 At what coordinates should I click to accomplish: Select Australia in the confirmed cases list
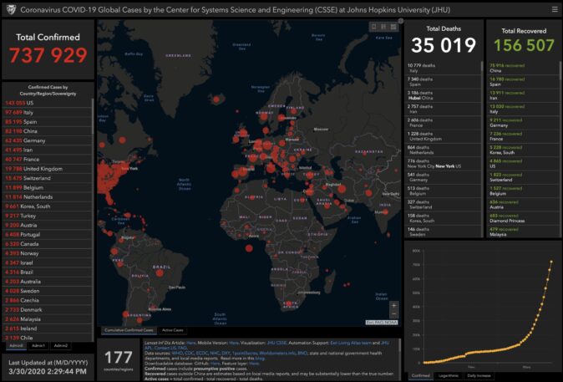pos(47,282)
